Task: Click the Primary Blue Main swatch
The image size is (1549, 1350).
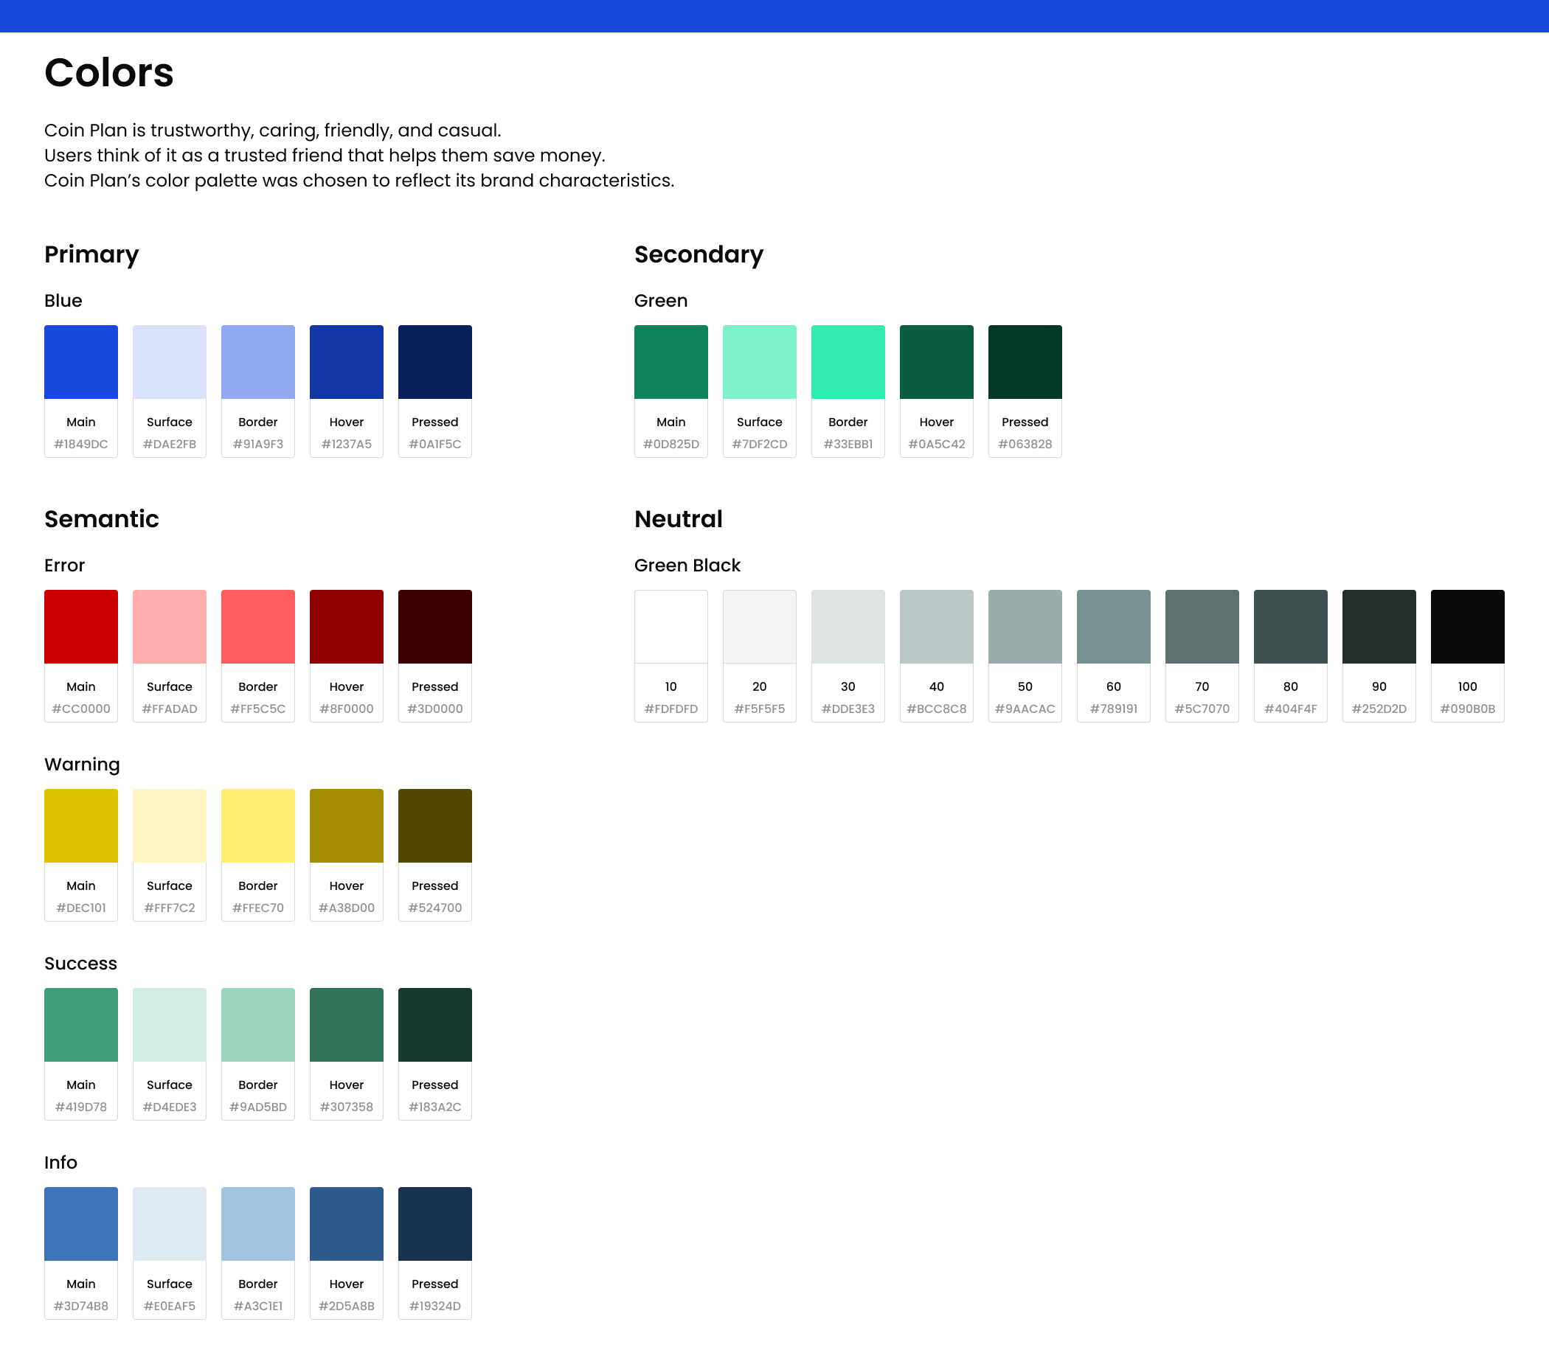Action: click(x=80, y=362)
